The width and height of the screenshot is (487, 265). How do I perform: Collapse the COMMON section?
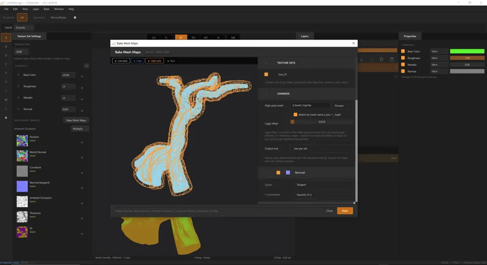pyautogui.click(x=266, y=93)
